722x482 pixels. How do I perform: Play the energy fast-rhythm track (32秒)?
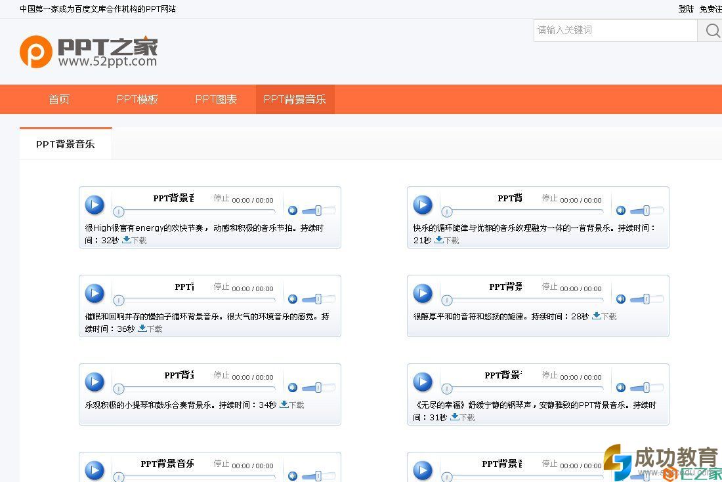coord(95,205)
